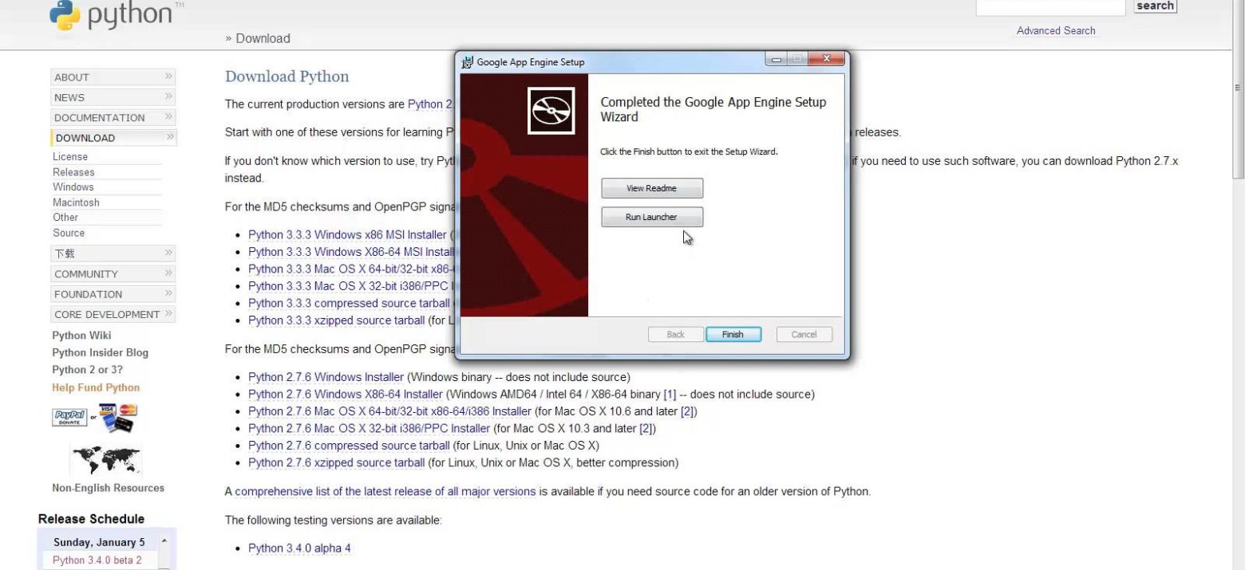
Task: Click the Help Fund Python link
Action: [96, 387]
